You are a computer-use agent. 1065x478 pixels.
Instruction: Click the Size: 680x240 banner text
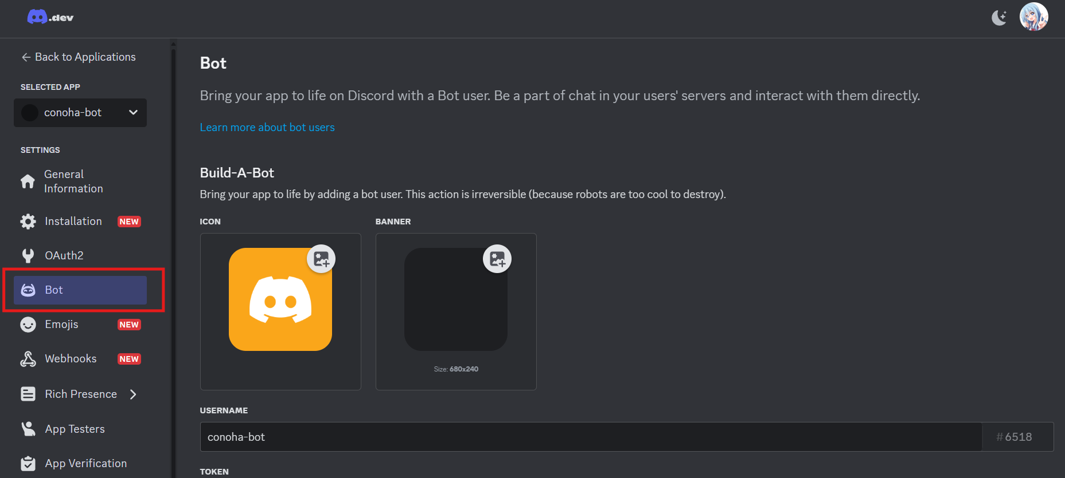pos(456,369)
